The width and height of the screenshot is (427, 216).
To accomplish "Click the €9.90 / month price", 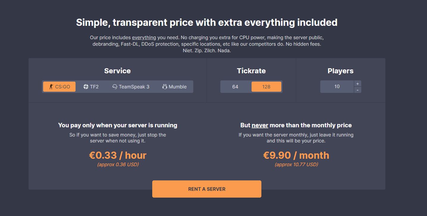I will coord(296,155).
